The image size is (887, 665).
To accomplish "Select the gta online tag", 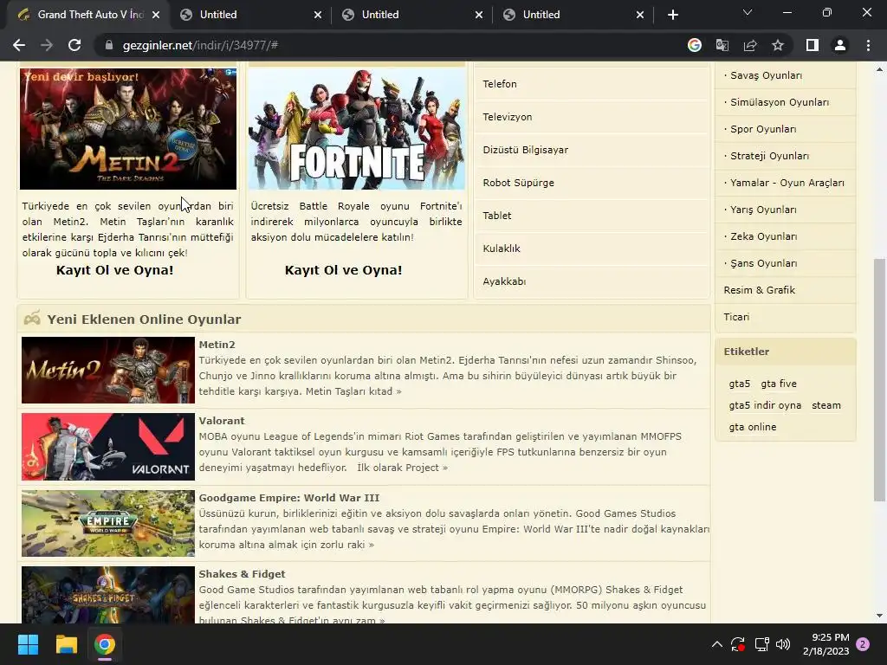I will point(753,427).
